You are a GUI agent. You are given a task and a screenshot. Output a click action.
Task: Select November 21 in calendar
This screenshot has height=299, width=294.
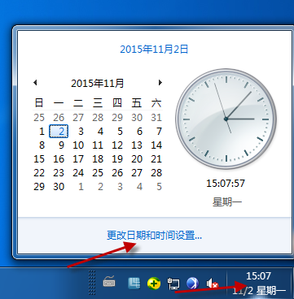156,159
